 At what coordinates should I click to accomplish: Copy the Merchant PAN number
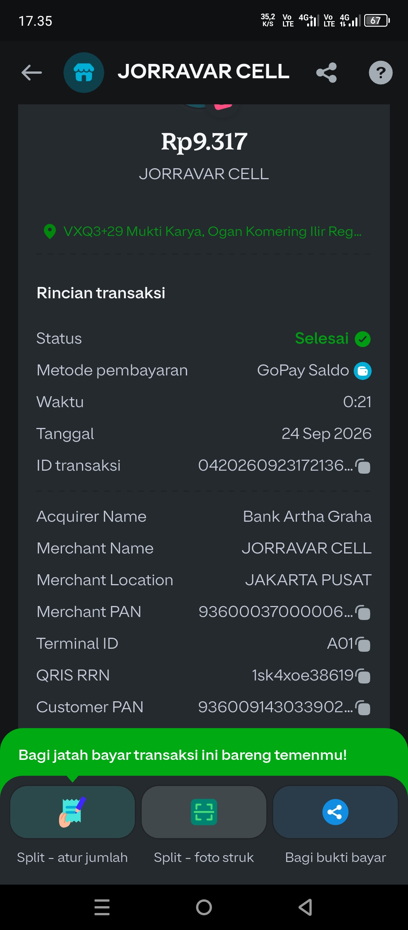pyautogui.click(x=363, y=612)
